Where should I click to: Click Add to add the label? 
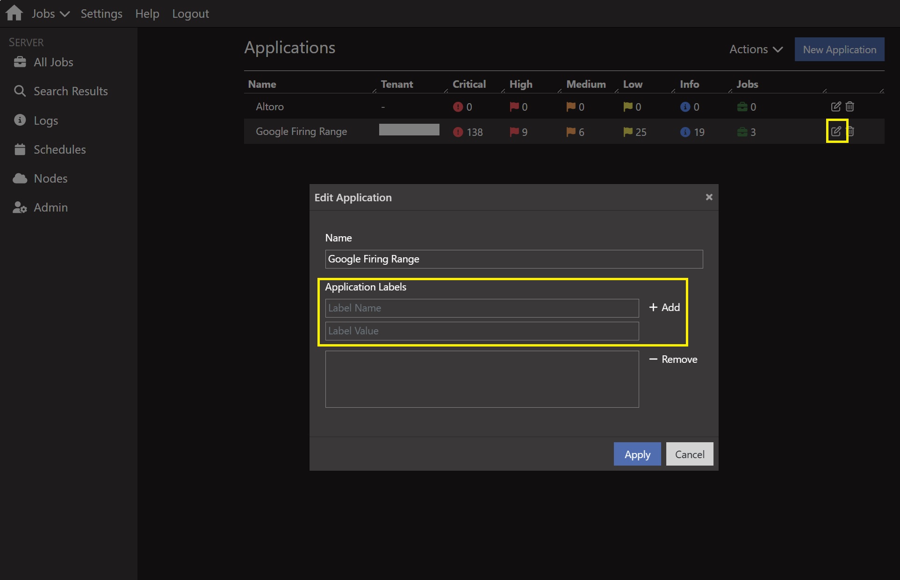click(x=664, y=307)
